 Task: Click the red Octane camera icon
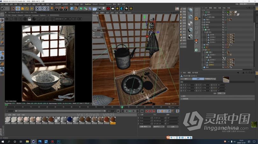pos(108,9)
